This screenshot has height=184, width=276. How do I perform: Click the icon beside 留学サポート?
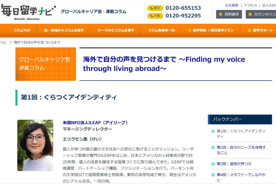(249, 30)
